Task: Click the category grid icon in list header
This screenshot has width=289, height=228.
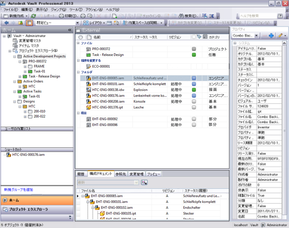Action: (x=205, y=37)
